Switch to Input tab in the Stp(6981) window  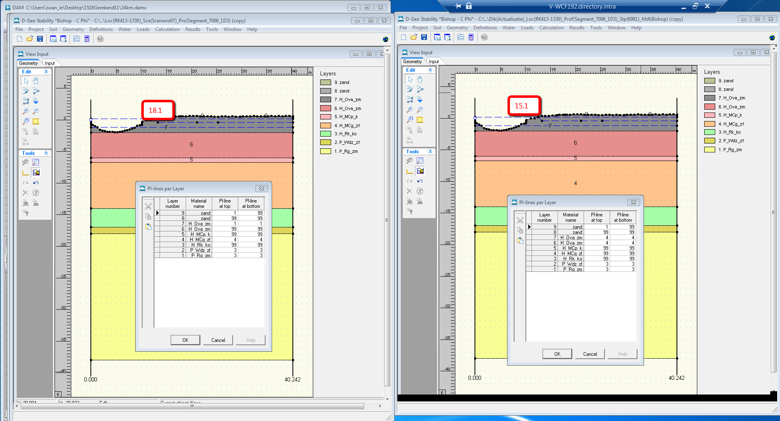[434, 62]
